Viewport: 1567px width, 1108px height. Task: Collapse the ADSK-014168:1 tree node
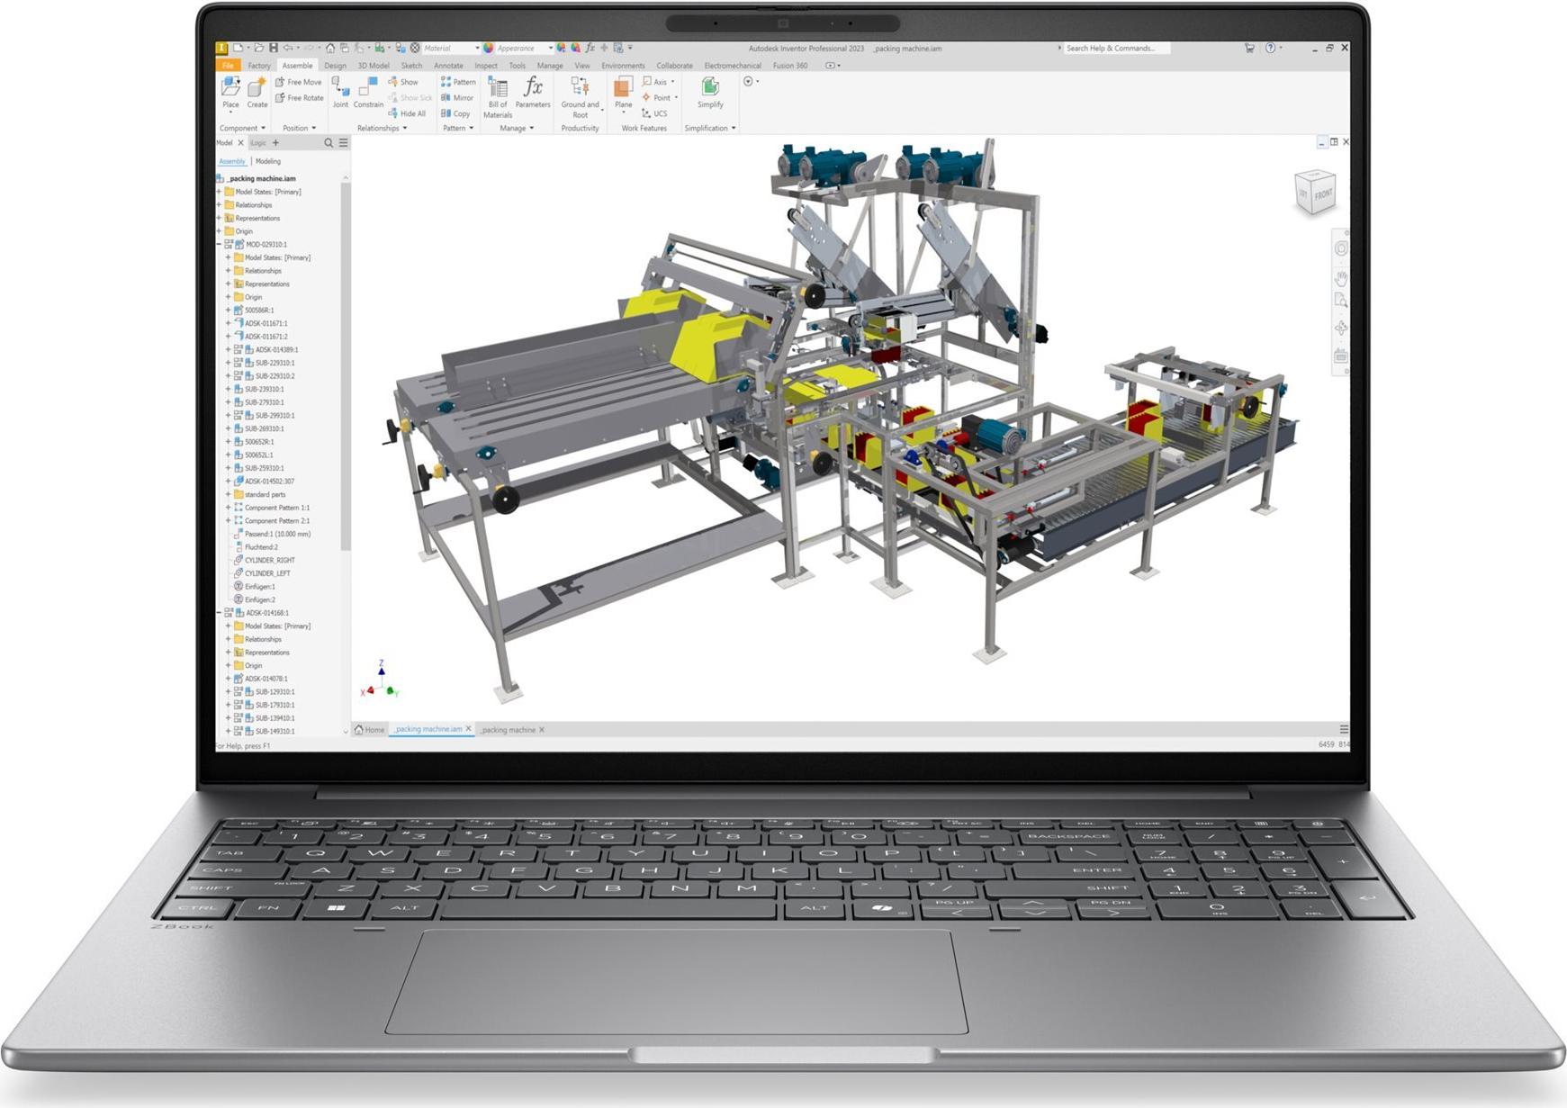219,613
